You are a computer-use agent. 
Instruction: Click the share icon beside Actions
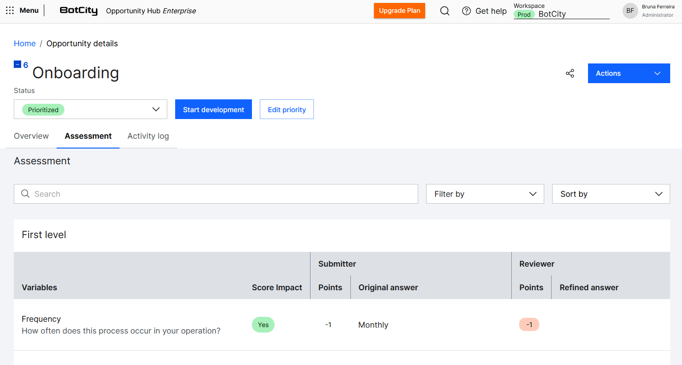[x=570, y=73]
